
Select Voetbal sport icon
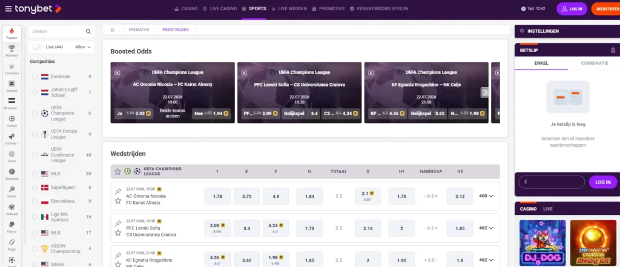[x=12, y=121]
